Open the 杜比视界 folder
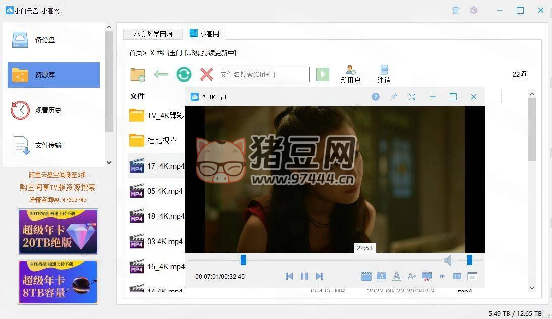Viewport: 552px width, 319px height. click(x=151, y=140)
